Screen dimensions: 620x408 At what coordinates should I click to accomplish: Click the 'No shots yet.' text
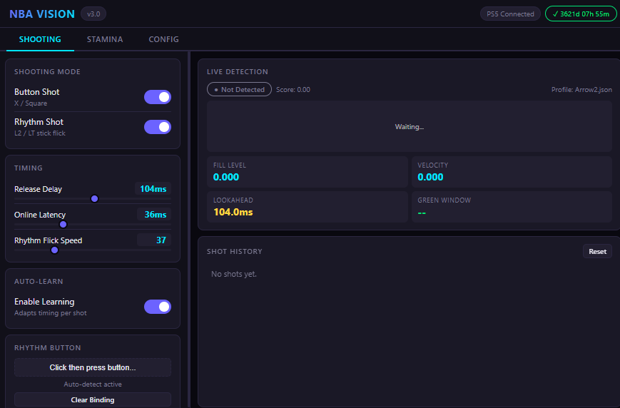coord(234,274)
